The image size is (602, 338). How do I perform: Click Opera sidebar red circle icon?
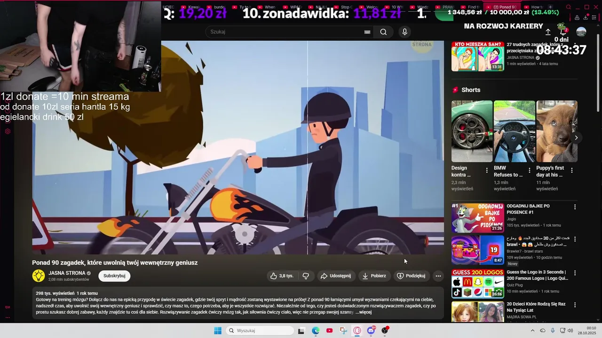click(8, 131)
